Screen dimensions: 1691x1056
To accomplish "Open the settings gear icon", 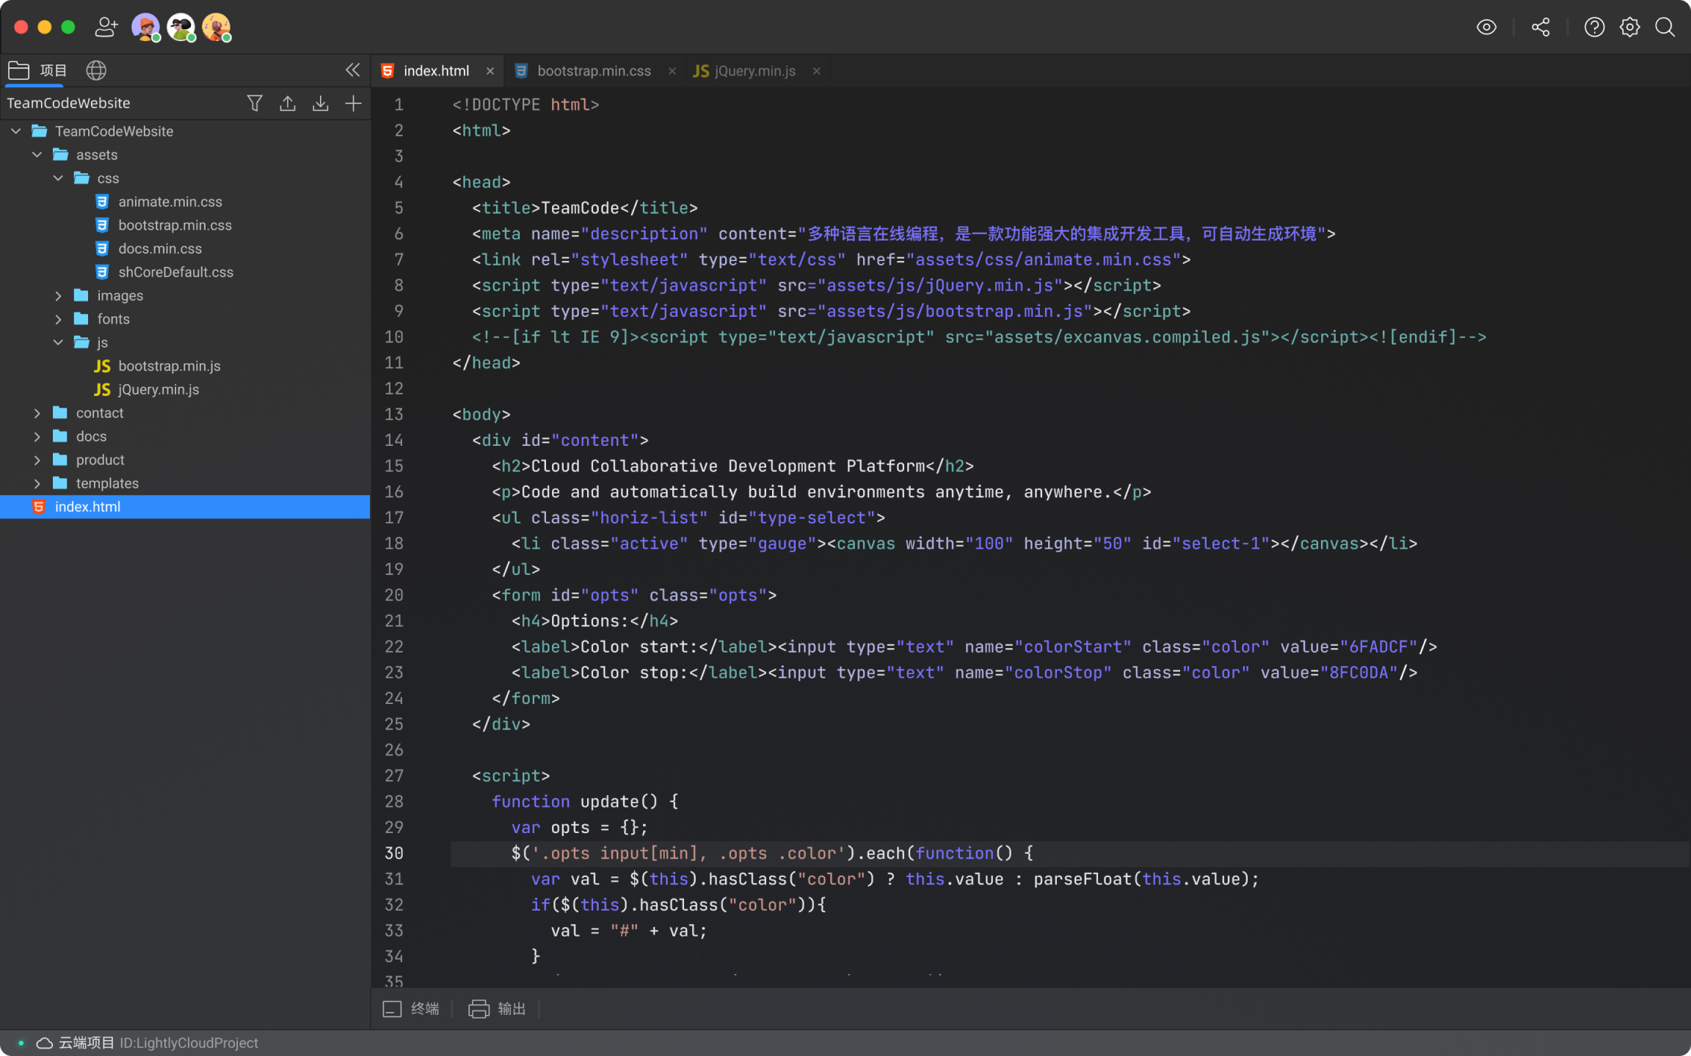I will coord(1629,27).
